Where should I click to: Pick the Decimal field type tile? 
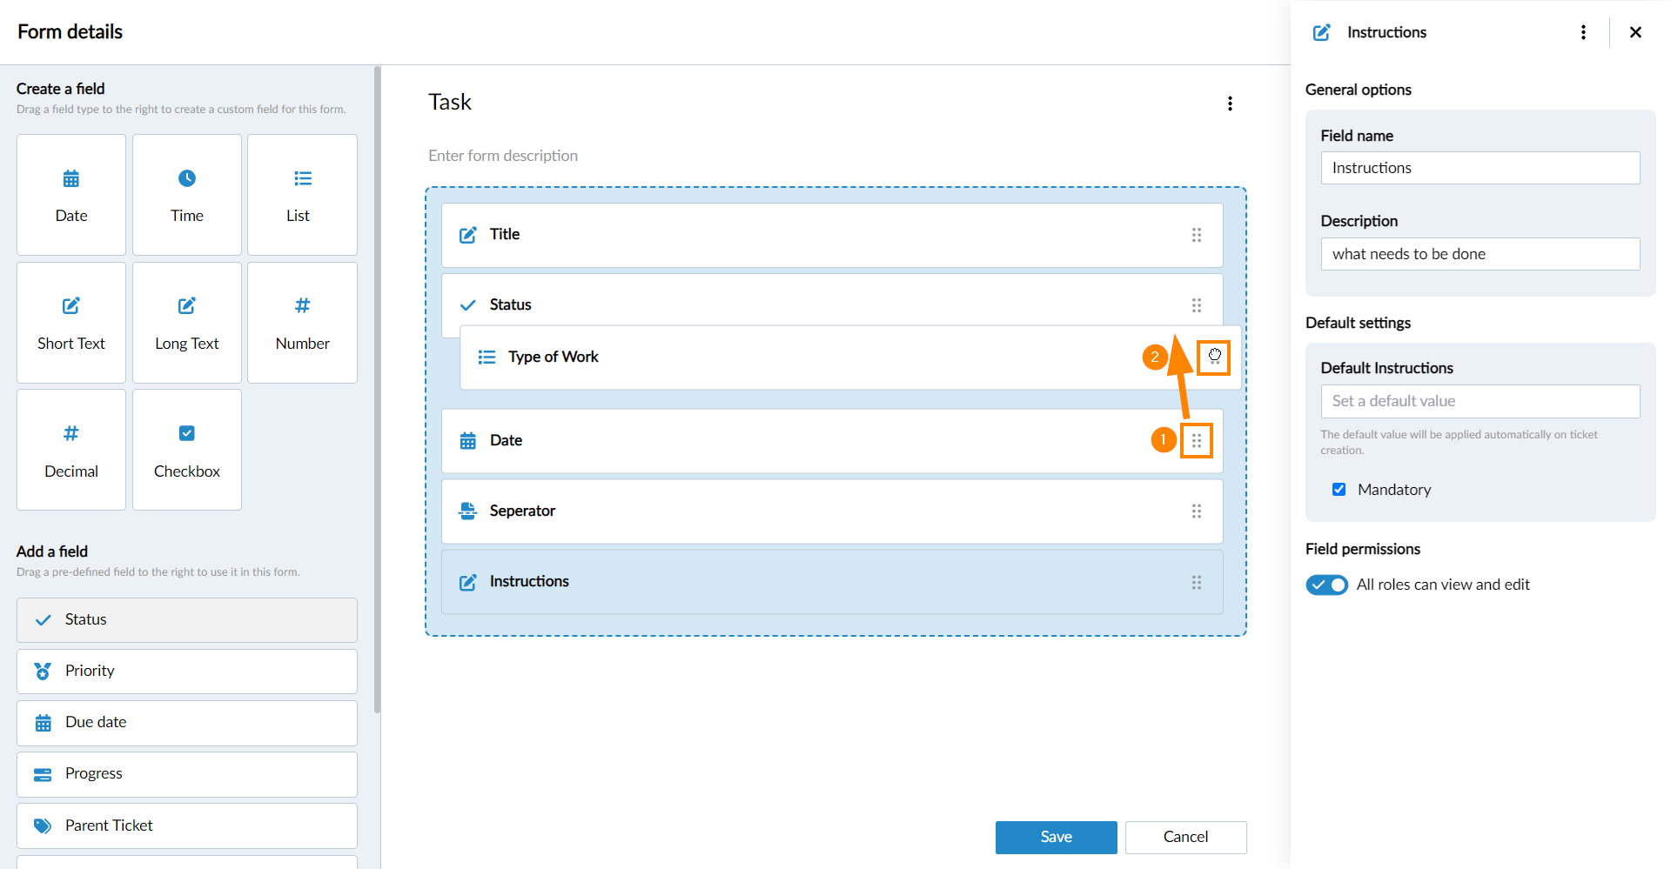(71, 450)
